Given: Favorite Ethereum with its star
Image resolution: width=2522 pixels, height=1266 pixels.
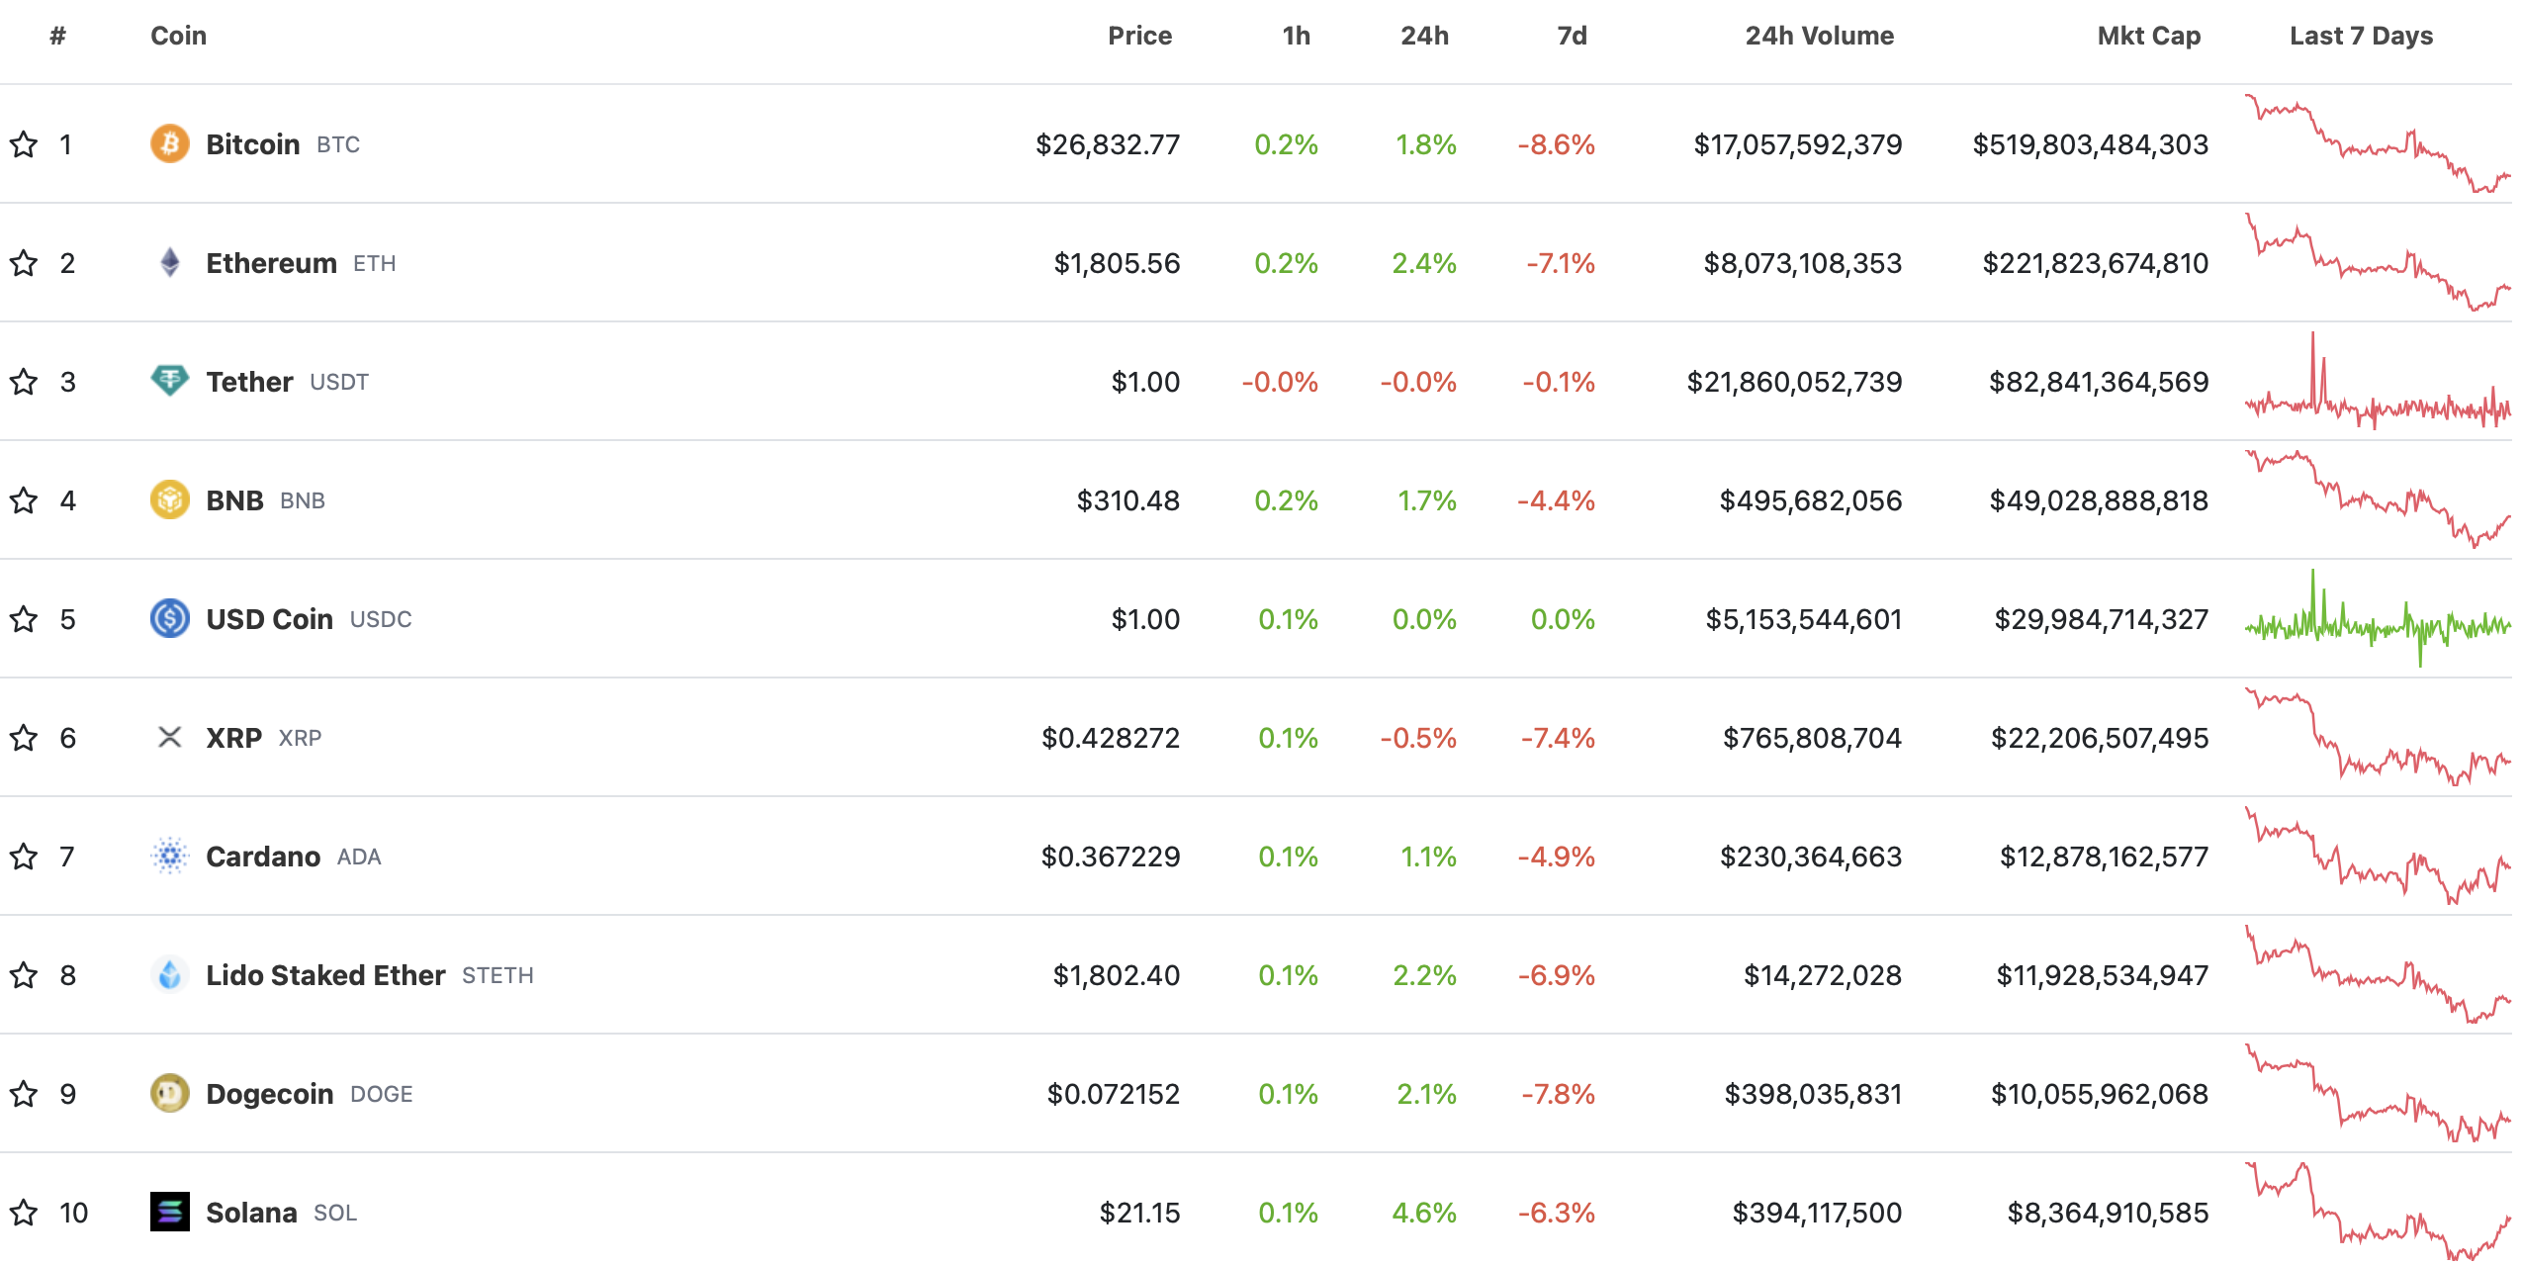Looking at the screenshot, I should pyautogui.click(x=24, y=263).
